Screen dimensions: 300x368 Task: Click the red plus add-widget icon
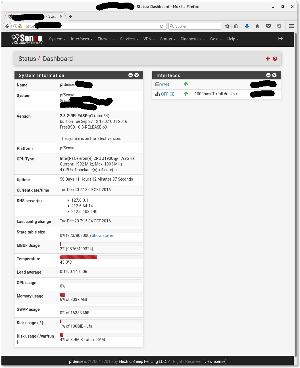[268, 59]
